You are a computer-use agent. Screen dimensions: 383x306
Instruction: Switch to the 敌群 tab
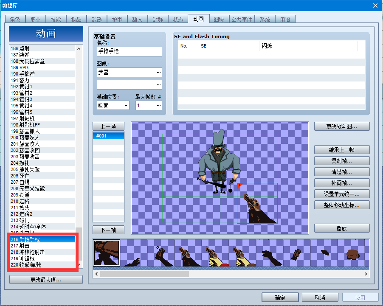coord(158,20)
